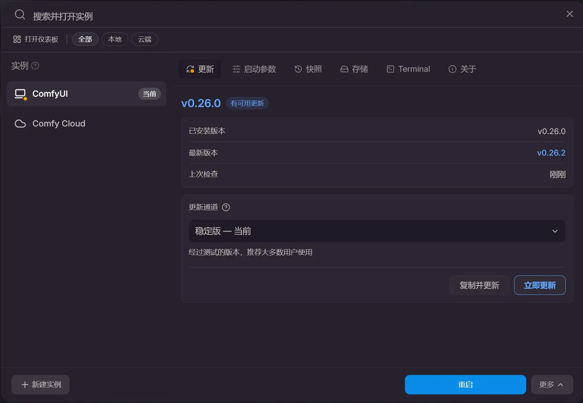Click the help icon next to 实例
583x403 pixels.
click(35, 65)
